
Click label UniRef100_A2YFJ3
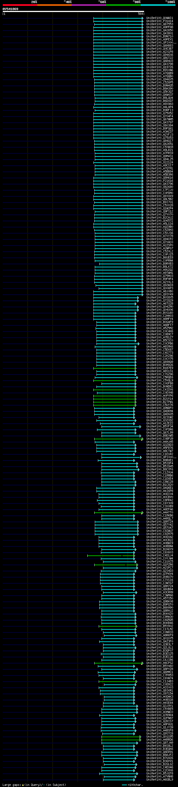(159, 135)
